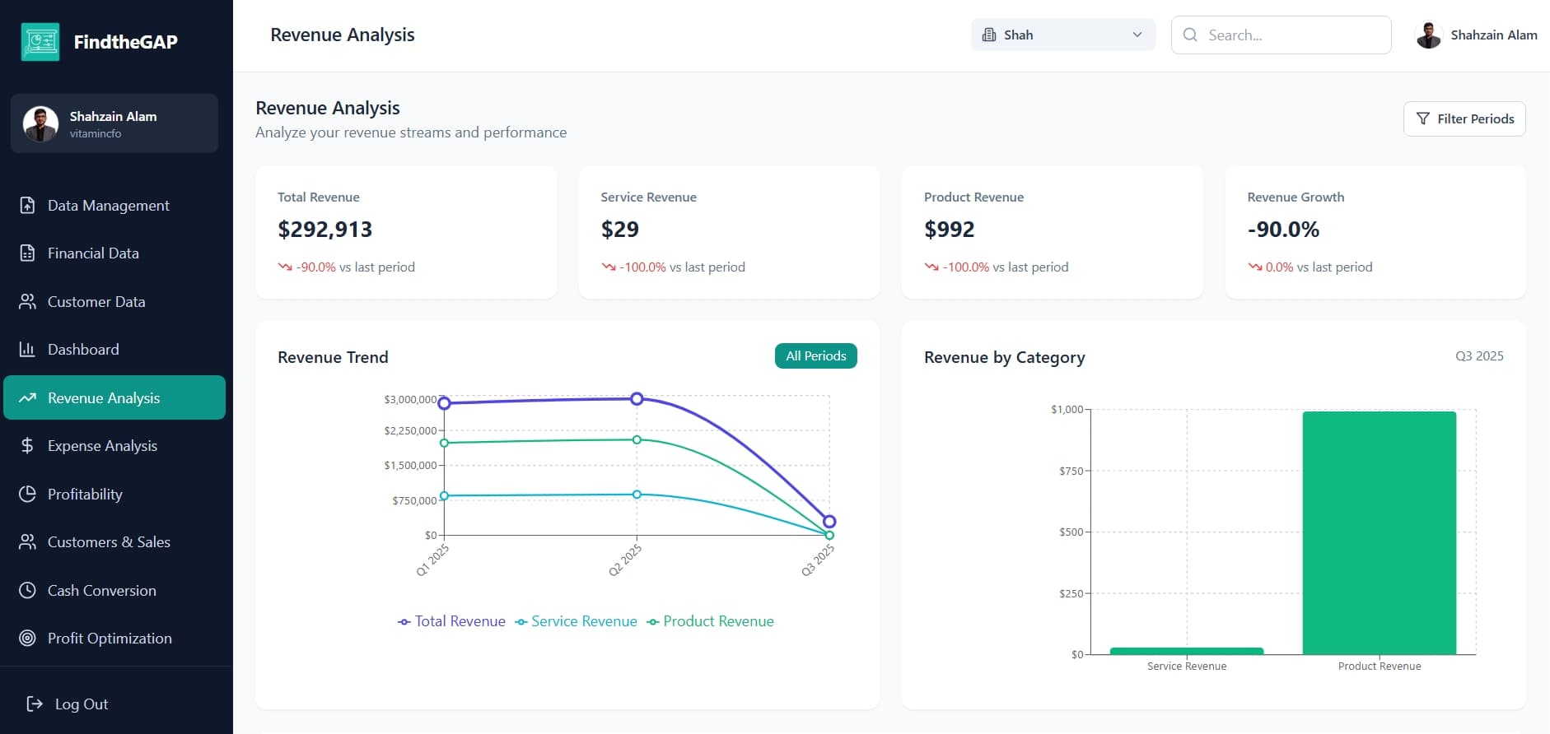Click the Profit Optimization target icon
Viewport: 1550px width, 734px height.
(27, 639)
